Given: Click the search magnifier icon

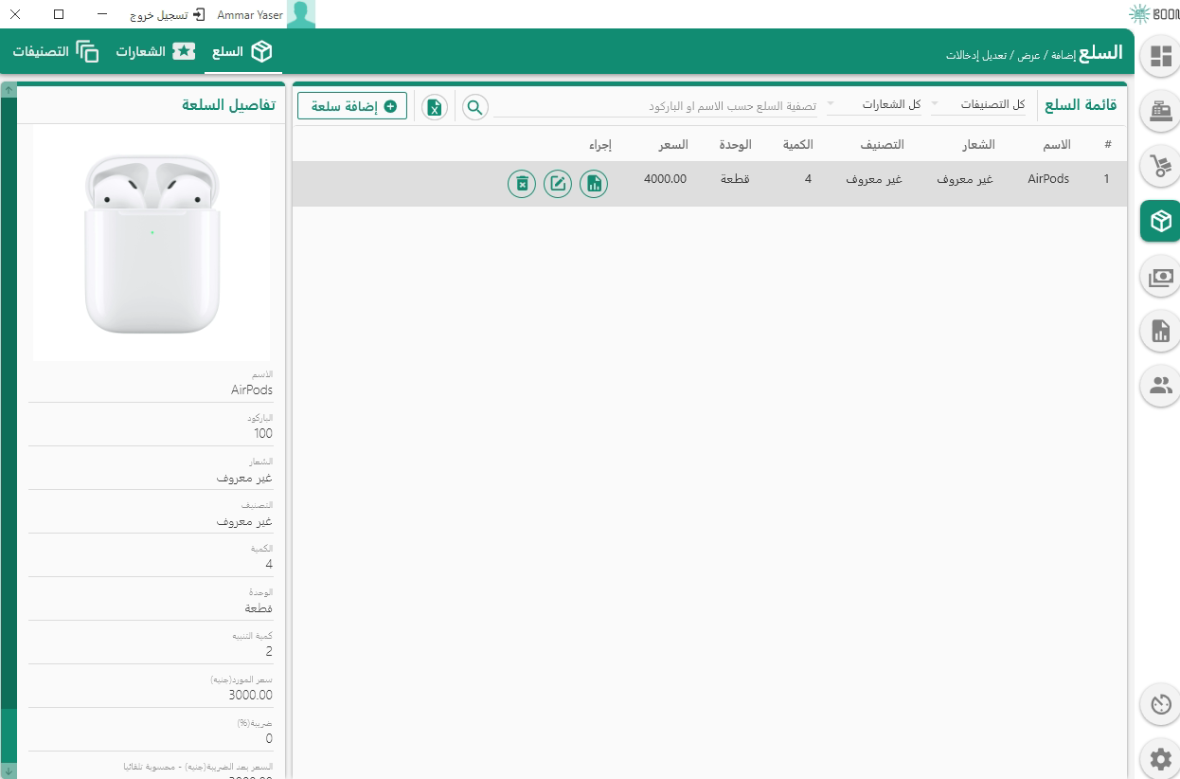Looking at the screenshot, I should 475,107.
